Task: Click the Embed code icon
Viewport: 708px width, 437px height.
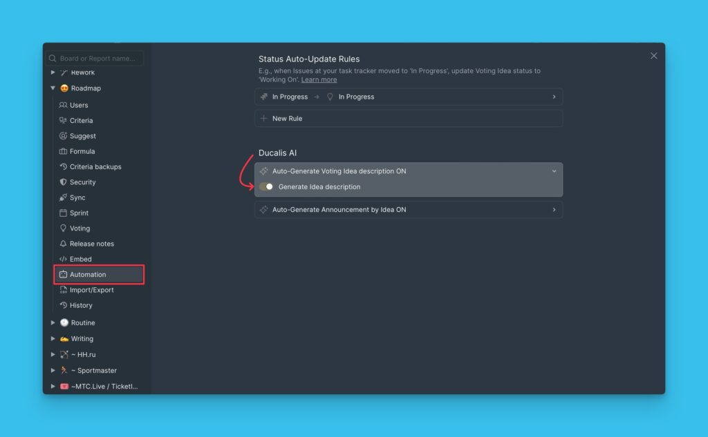Action: click(63, 259)
